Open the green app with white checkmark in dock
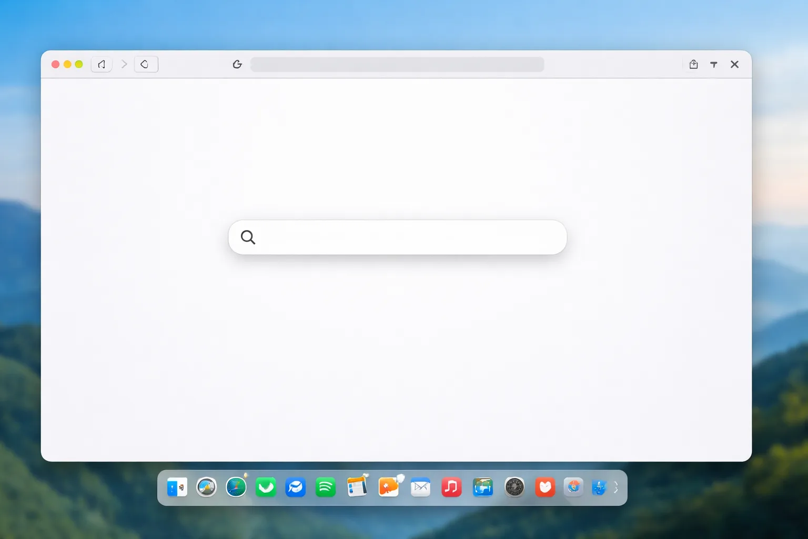 click(266, 487)
